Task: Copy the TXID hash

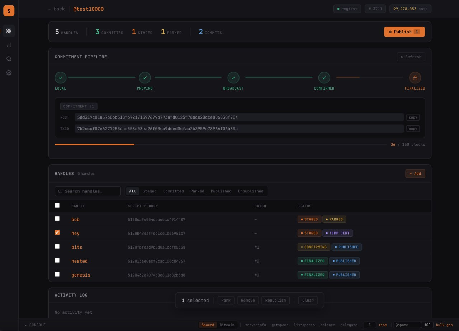Action: tap(413, 129)
